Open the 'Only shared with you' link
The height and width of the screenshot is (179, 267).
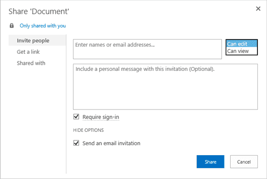click(43, 26)
